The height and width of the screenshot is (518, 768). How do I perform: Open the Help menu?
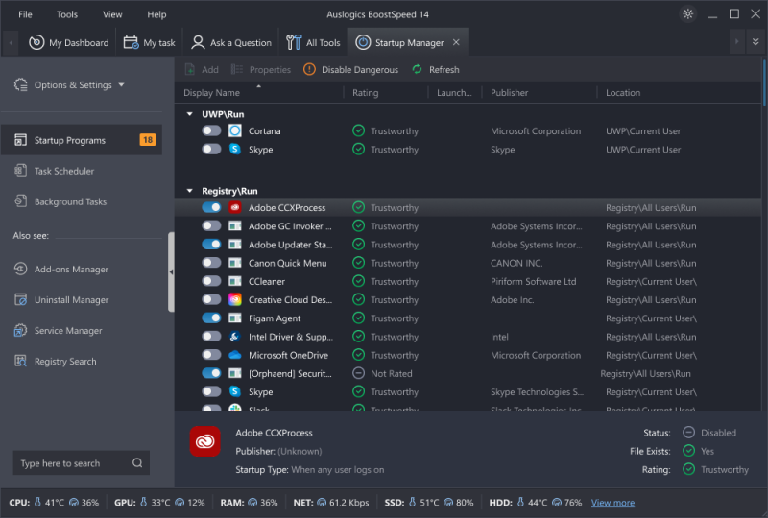click(x=156, y=14)
